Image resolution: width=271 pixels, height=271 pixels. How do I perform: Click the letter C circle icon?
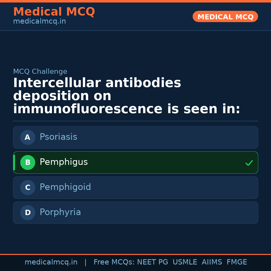[x=28, y=187]
